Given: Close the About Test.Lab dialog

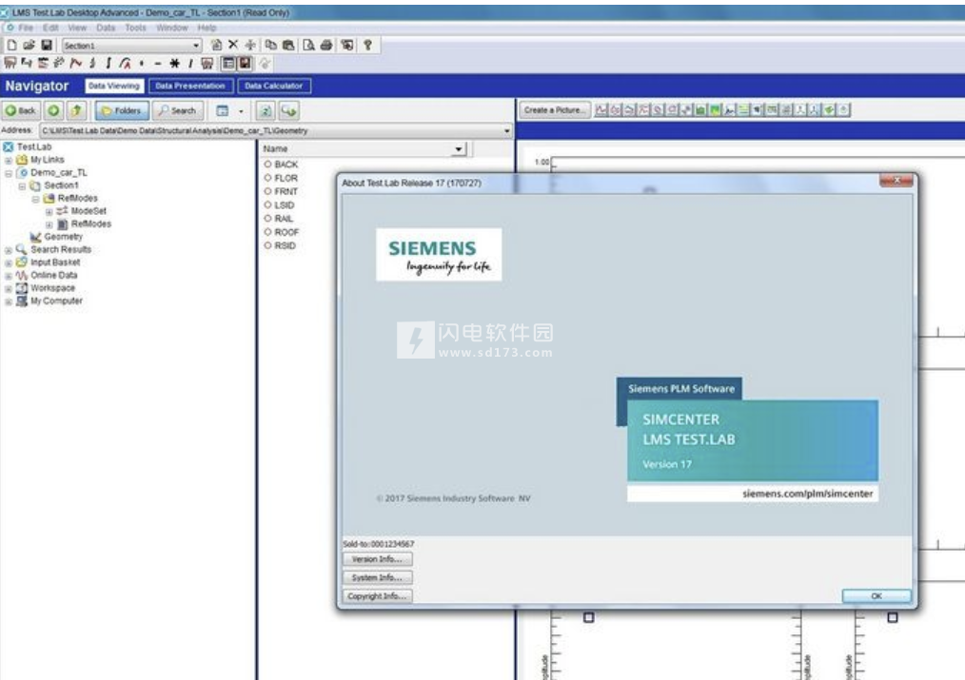Looking at the screenshot, I should 896,181.
